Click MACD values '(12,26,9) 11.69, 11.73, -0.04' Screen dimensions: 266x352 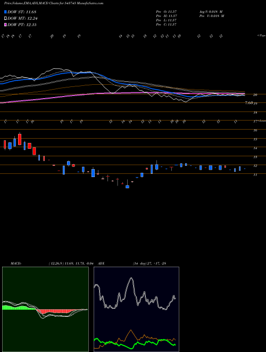71,263
